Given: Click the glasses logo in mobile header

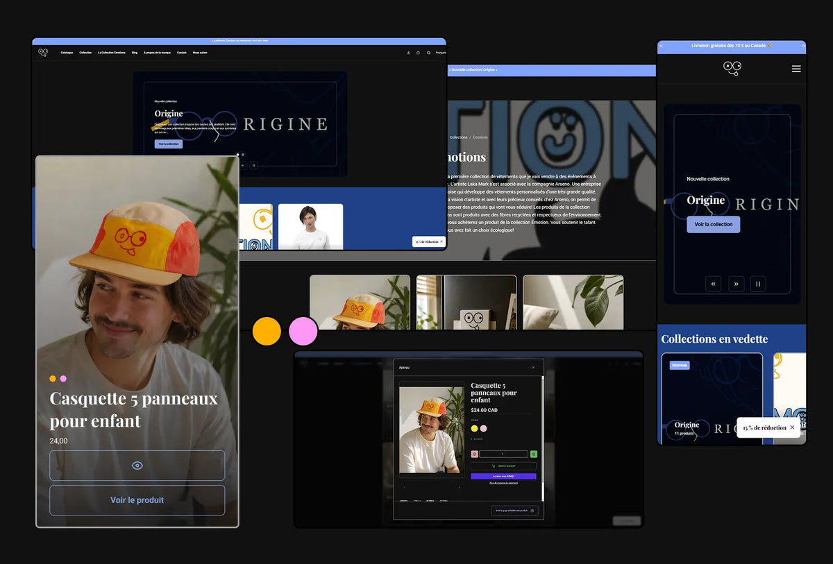Looking at the screenshot, I should coord(732,68).
